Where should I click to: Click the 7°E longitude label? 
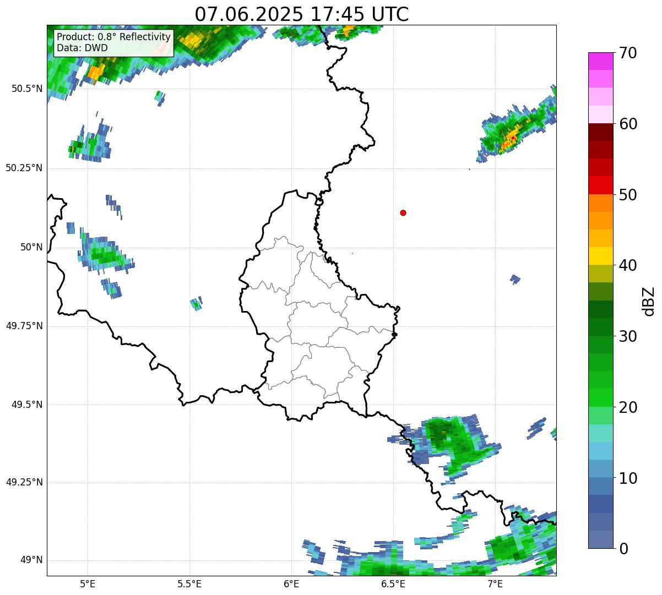495,583
